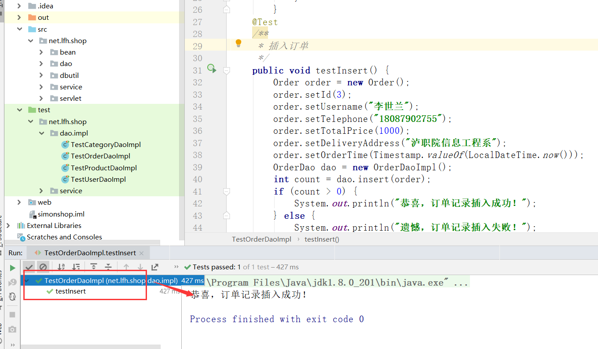Screen dimensions: 598x349
Task: Expand the dao package under src
Action: point(41,63)
